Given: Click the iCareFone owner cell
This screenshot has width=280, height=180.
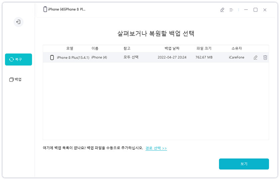Looking at the screenshot, I should tap(236, 57).
